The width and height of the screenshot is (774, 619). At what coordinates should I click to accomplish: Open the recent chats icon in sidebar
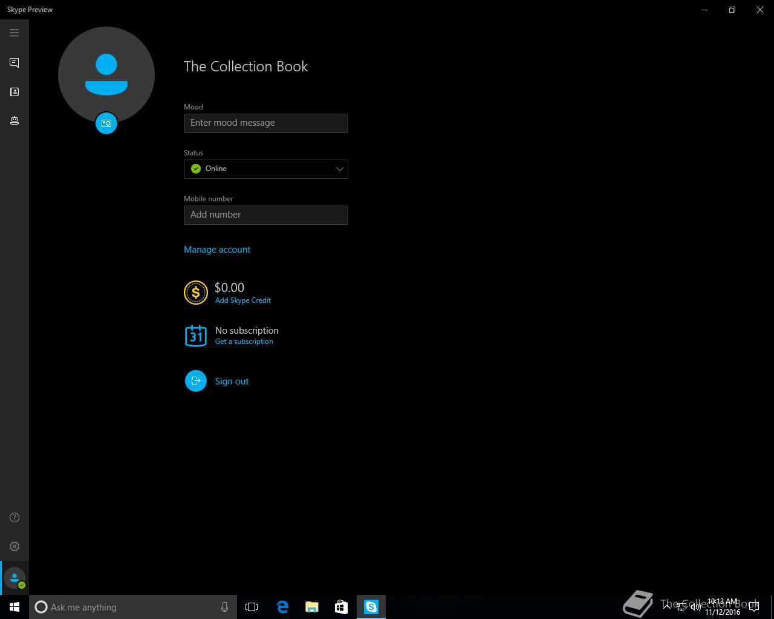pyautogui.click(x=14, y=63)
